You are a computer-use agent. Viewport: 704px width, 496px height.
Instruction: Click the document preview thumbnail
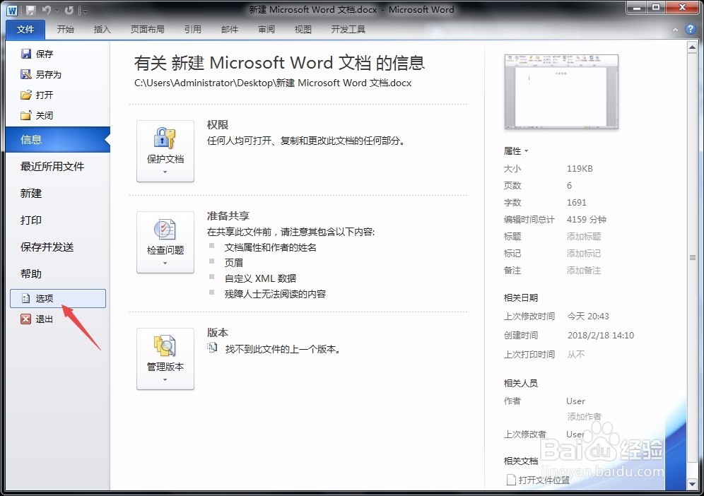pyautogui.click(x=561, y=92)
